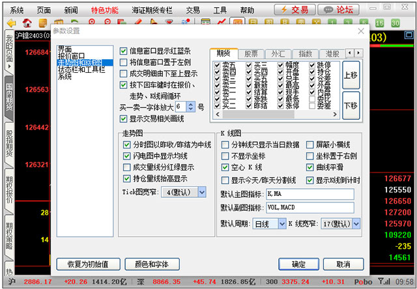Toggle 闪电图中显示均线 checkbox

[127, 156]
